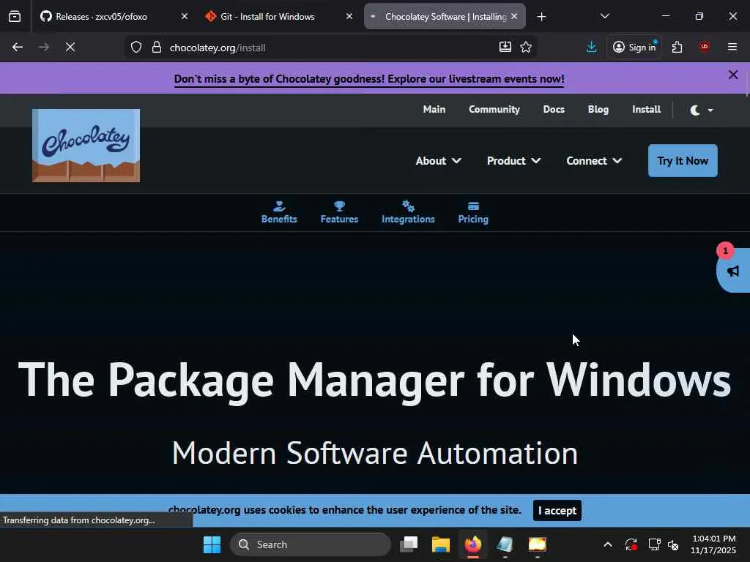Screen dimensions: 750x562
Task: Open the Community nav link
Action: click(x=494, y=110)
